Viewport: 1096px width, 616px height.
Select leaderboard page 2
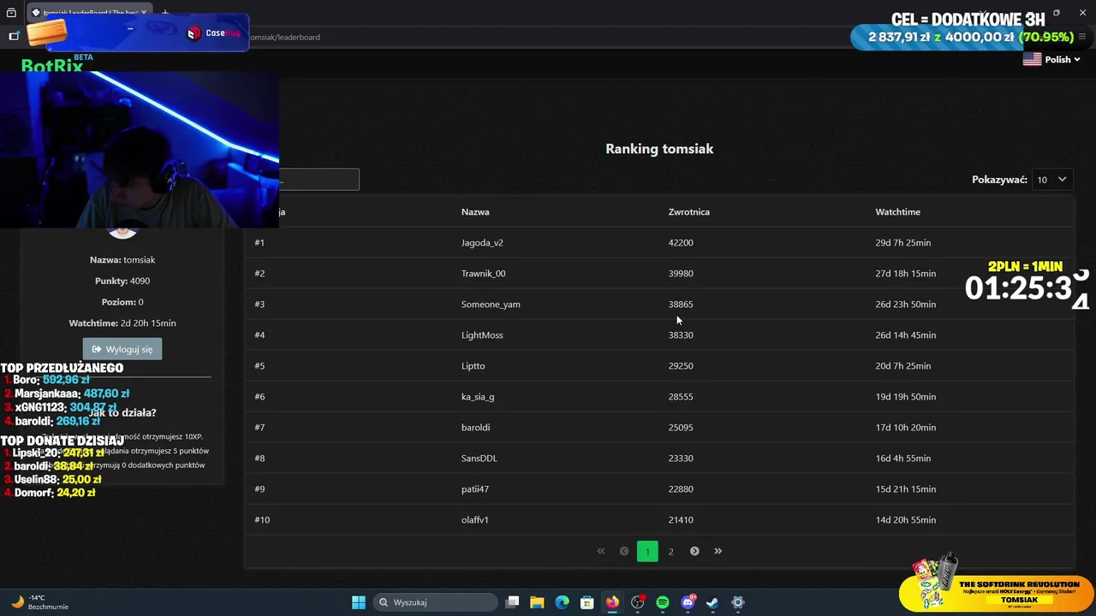click(670, 552)
